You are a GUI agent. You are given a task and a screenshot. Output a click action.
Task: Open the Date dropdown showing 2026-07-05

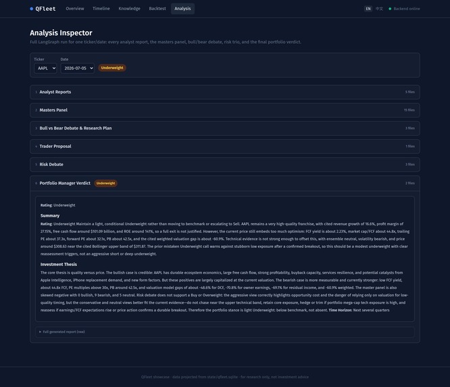click(x=78, y=68)
